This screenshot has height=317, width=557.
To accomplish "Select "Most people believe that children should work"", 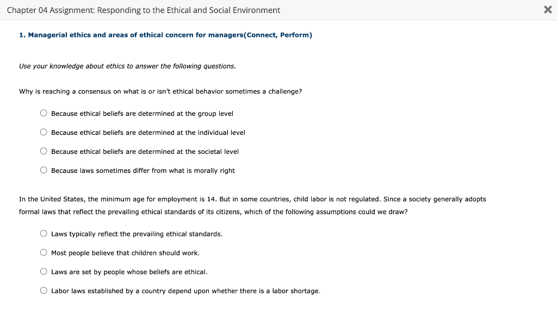I will pos(44,252).
